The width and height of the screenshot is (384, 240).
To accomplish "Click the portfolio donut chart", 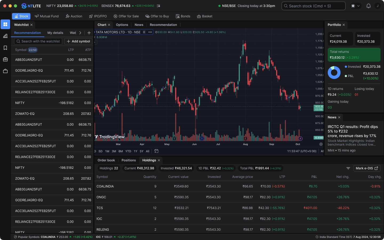I will (x=334, y=73).
